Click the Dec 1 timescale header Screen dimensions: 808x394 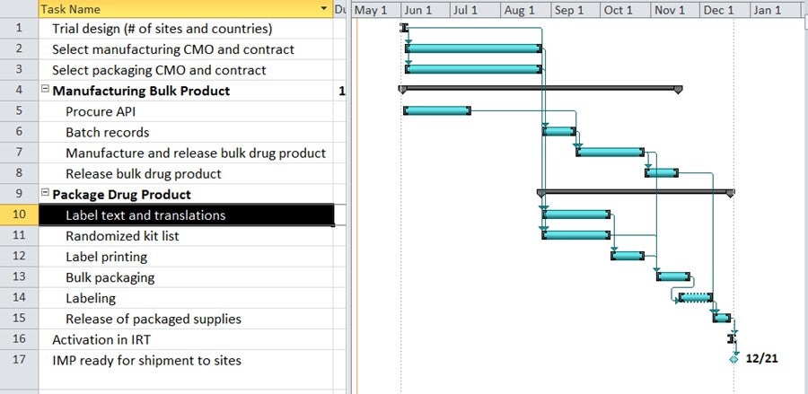718,10
